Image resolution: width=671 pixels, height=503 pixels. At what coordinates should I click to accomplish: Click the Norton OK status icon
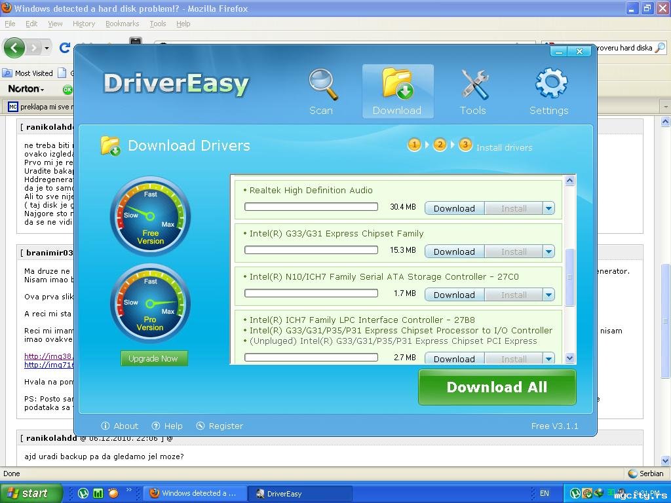[67, 89]
